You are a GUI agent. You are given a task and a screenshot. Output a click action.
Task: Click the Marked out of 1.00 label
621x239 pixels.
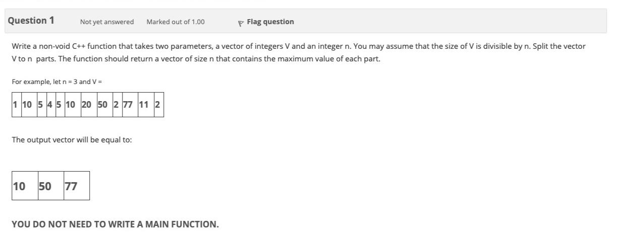coord(176,22)
